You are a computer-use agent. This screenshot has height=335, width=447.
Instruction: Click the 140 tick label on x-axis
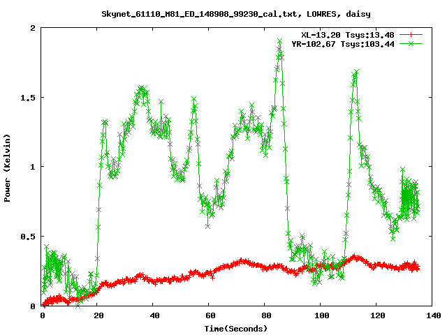(x=432, y=315)
